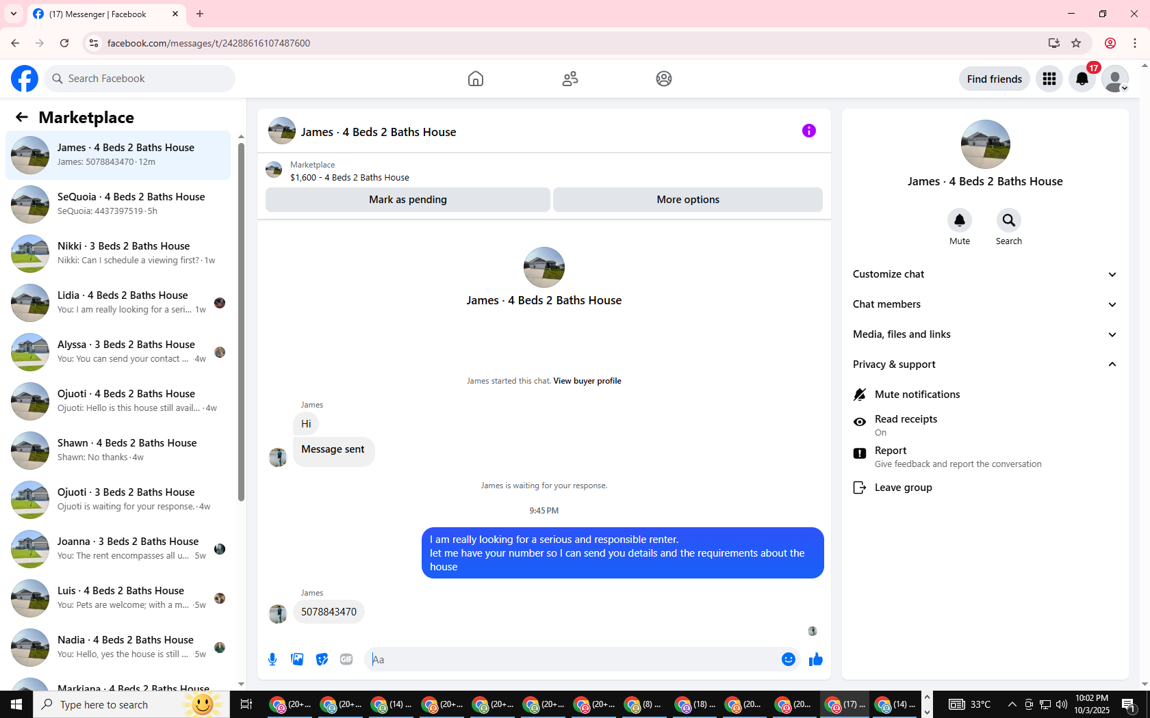
Task: Focus the Aa message input box
Action: point(573,659)
